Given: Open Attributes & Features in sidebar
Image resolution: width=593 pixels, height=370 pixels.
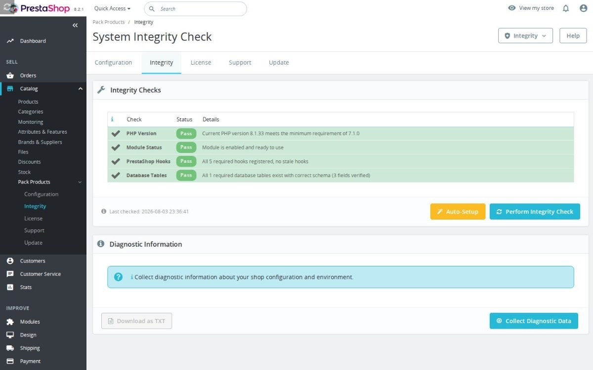Looking at the screenshot, I should [x=42, y=132].
